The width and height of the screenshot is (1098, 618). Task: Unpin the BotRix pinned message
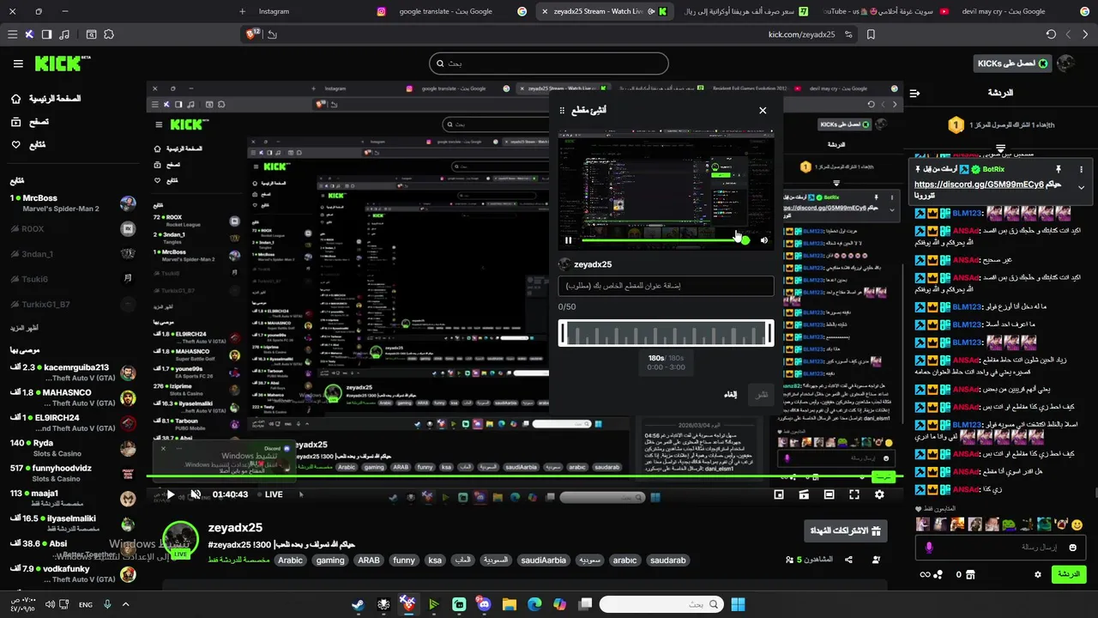pyautogui.click(x=1059, y=169)
